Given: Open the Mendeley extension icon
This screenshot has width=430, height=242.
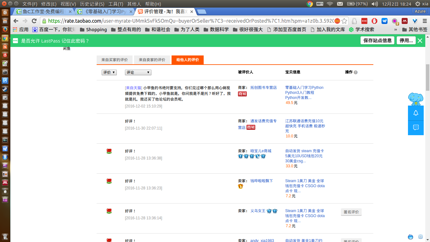Looking at the screenshot, I should tap(405, 21).
